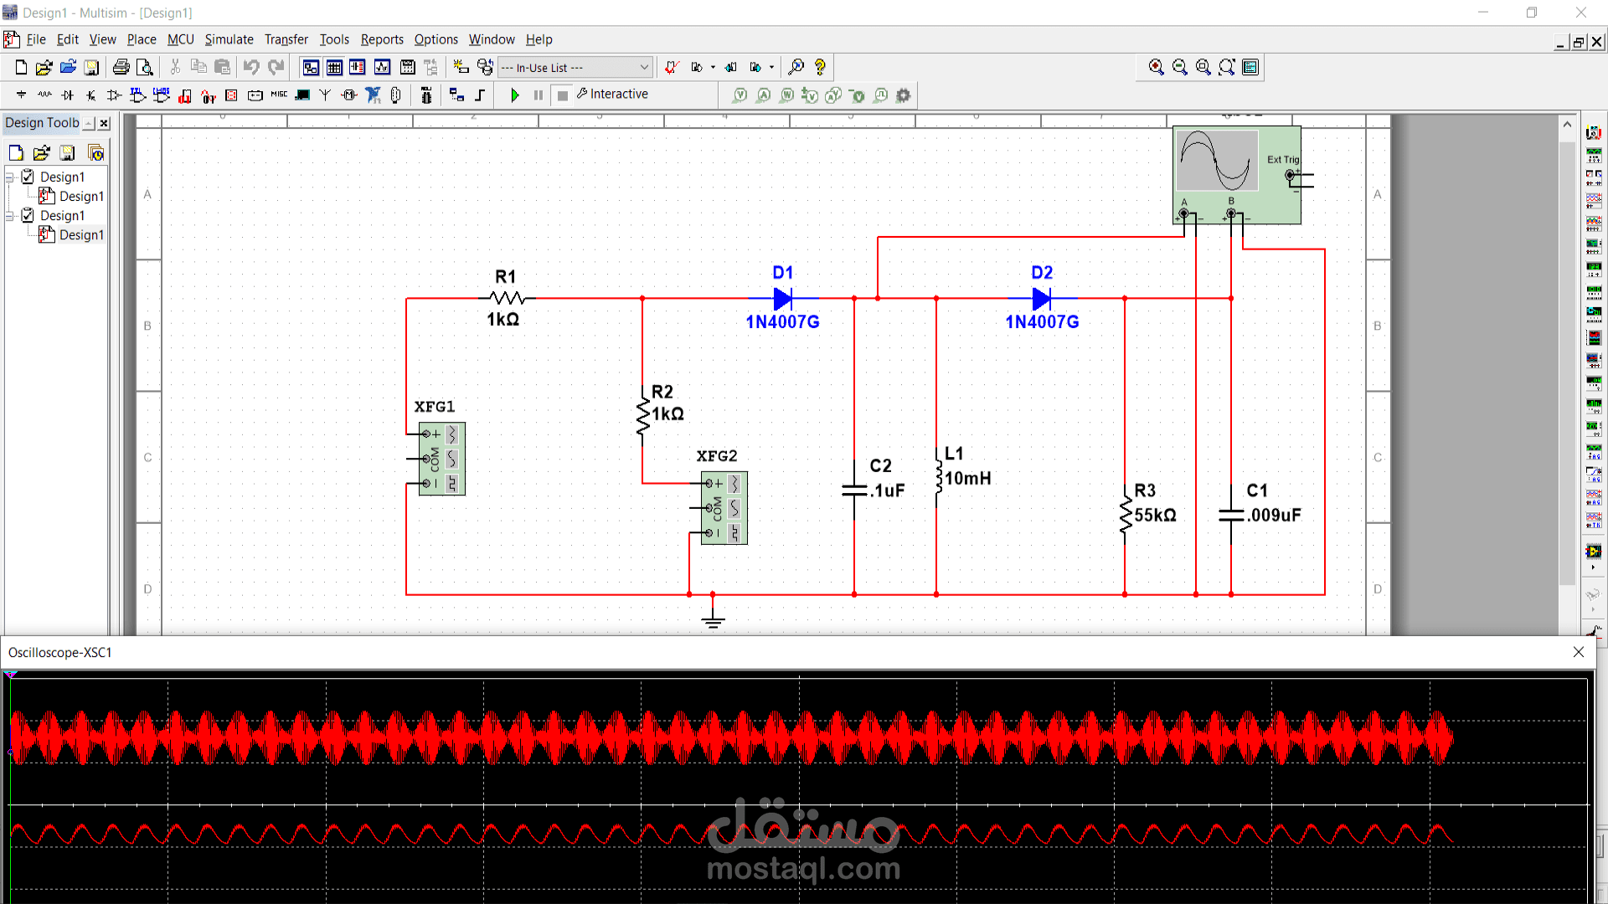Open the Simulate menu

click(229, 39)
